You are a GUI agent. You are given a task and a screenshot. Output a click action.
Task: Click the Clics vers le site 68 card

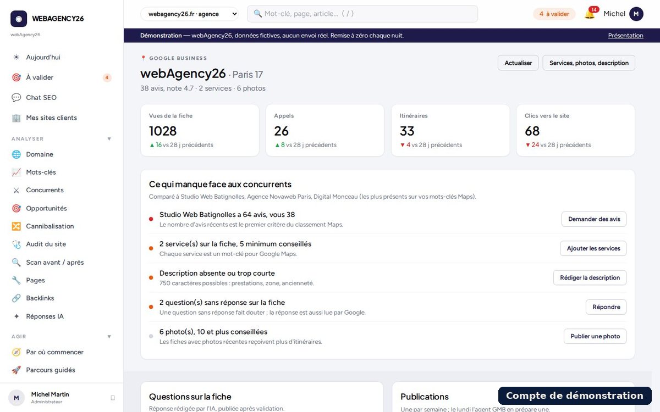[576, 131]
